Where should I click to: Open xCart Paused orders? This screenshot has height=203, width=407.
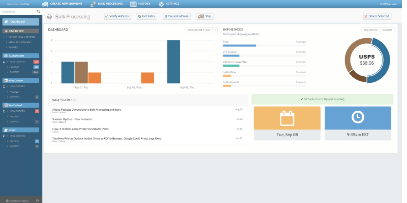pos(14,141)
